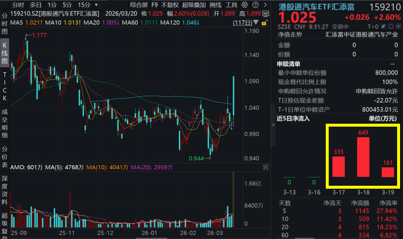
Task: Open the 117日 period dropdown triangle
Action: coord(256,23)
